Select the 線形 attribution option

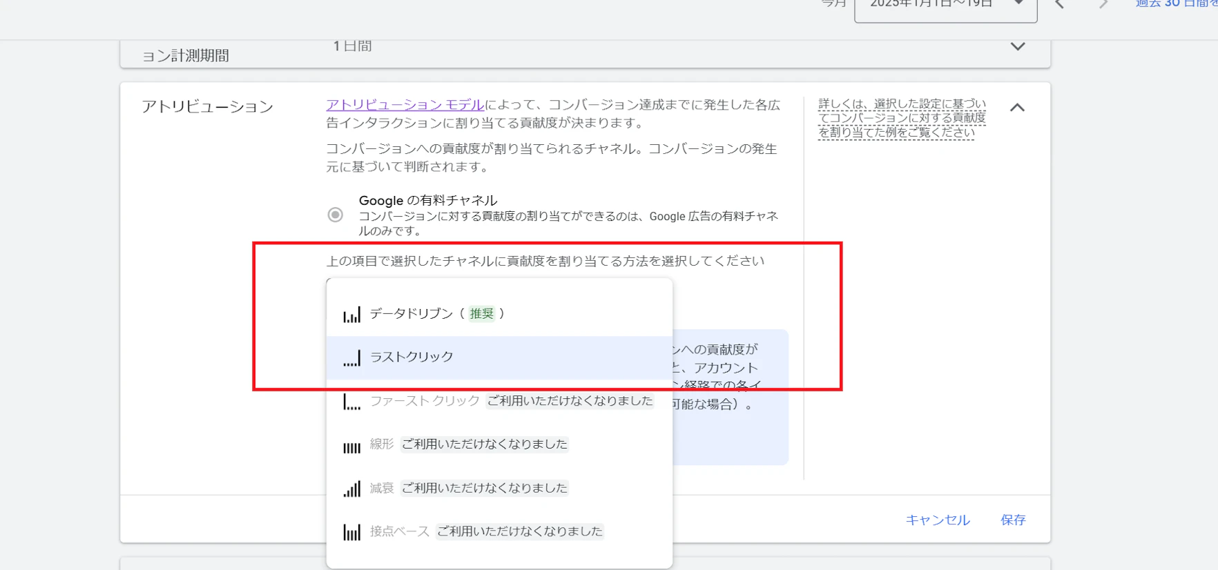coord(499,444)
